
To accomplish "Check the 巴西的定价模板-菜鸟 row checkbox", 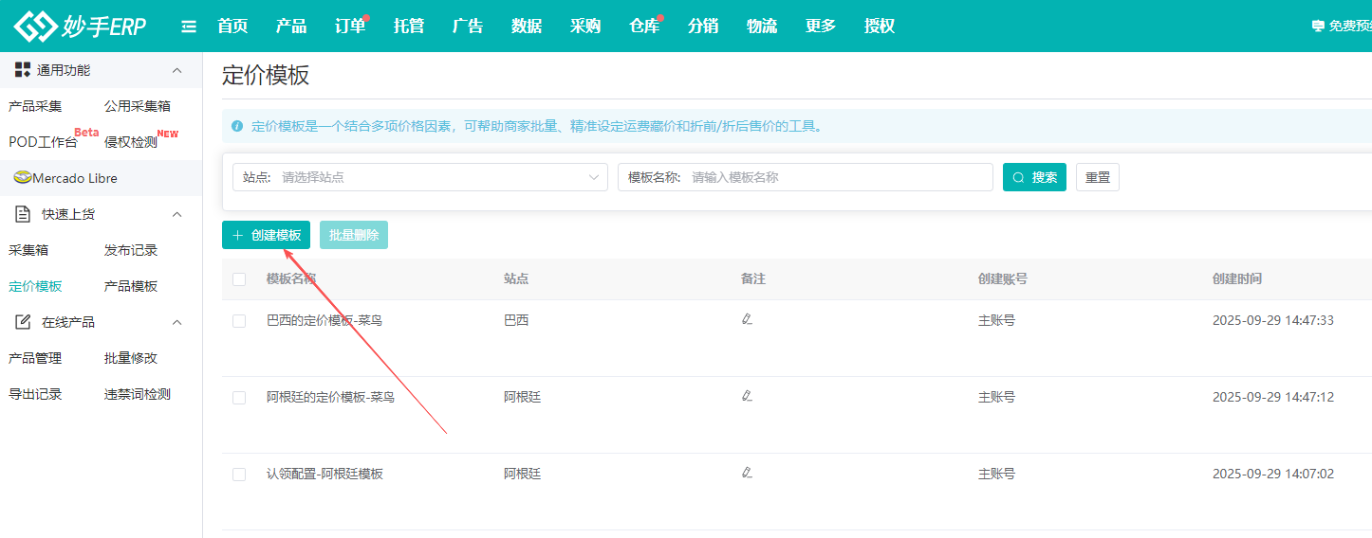I will pyautogui.click(x=239, y=321).
